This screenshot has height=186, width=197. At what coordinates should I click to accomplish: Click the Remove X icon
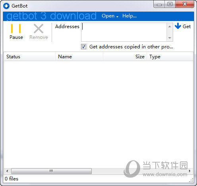click(x=39, y=29)
